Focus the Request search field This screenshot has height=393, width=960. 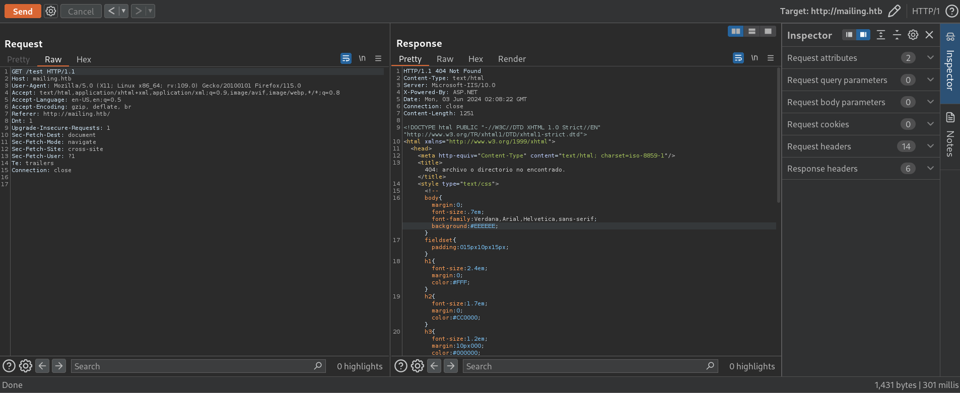pyautogui.click(x=198, y=366)
